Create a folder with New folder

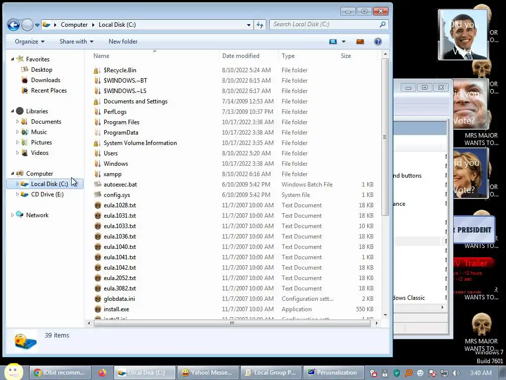(123, 42)
